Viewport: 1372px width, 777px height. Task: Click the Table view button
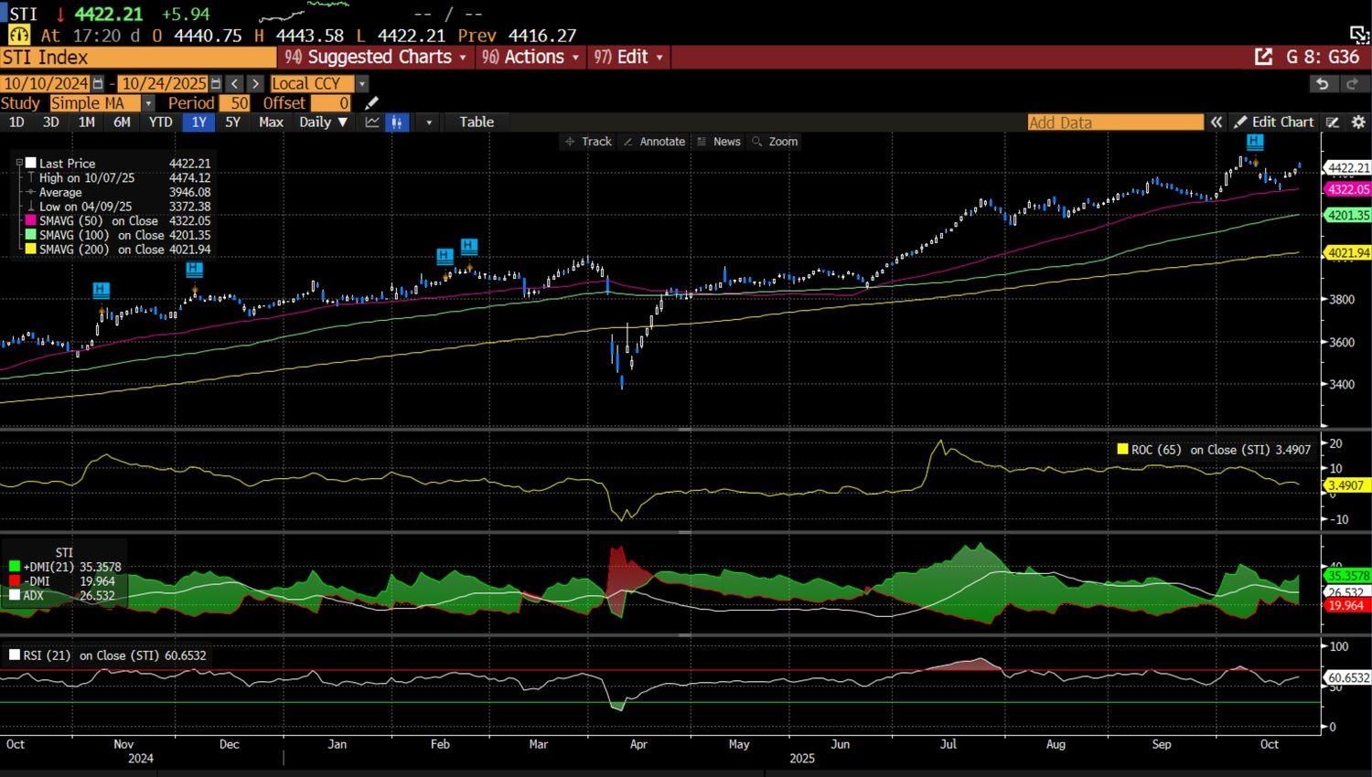pos(476,122)
